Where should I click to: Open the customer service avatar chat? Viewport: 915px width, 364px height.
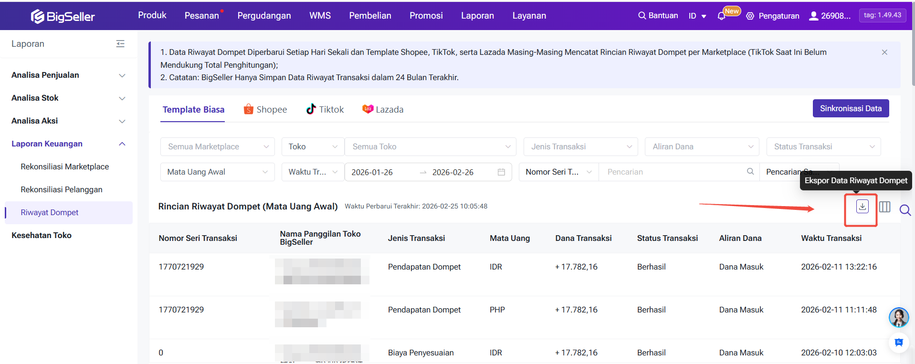point(898,317)
